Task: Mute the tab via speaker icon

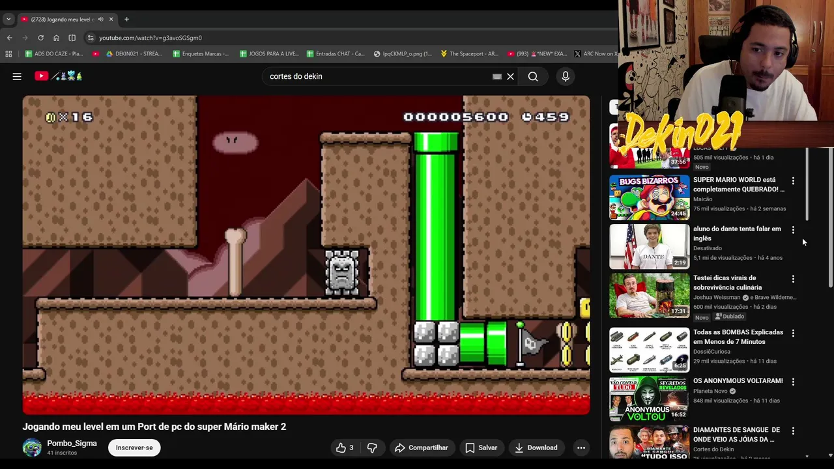Action: pos(100,20)
